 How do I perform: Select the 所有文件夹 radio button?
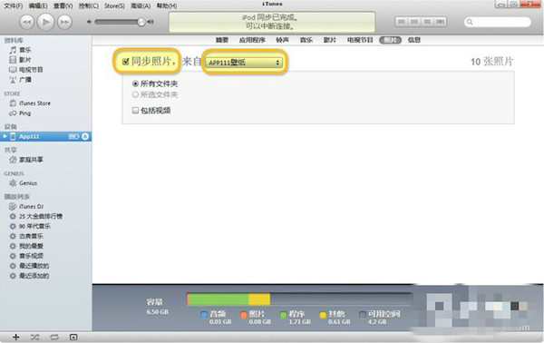135,83
